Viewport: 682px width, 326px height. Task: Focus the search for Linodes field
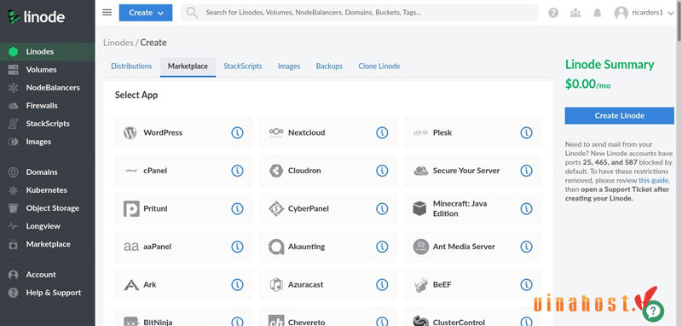(x=359, y=13)
